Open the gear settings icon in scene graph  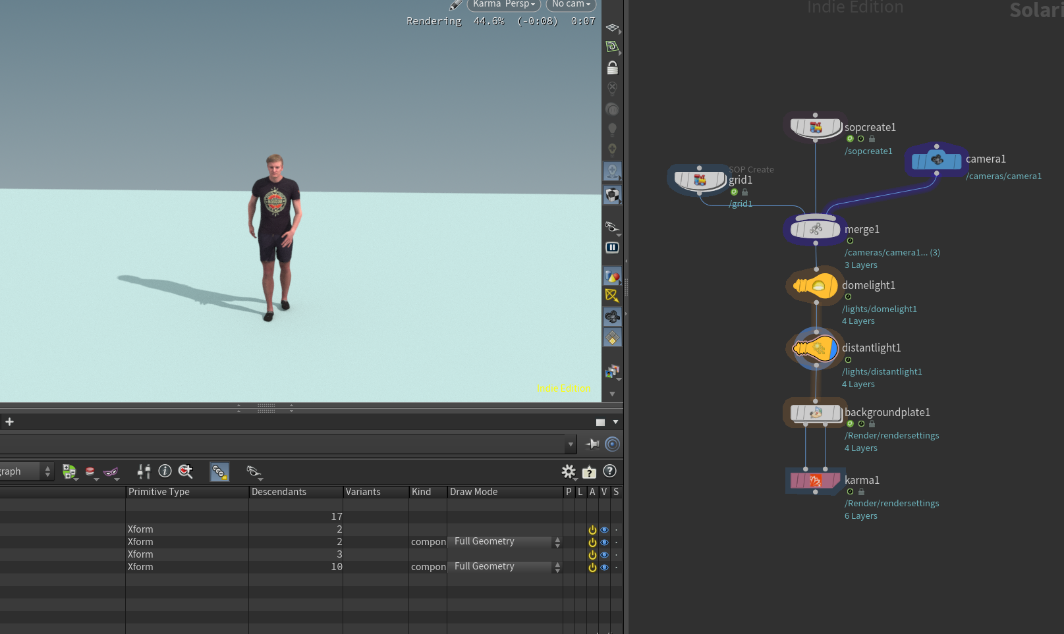(568, 471)
